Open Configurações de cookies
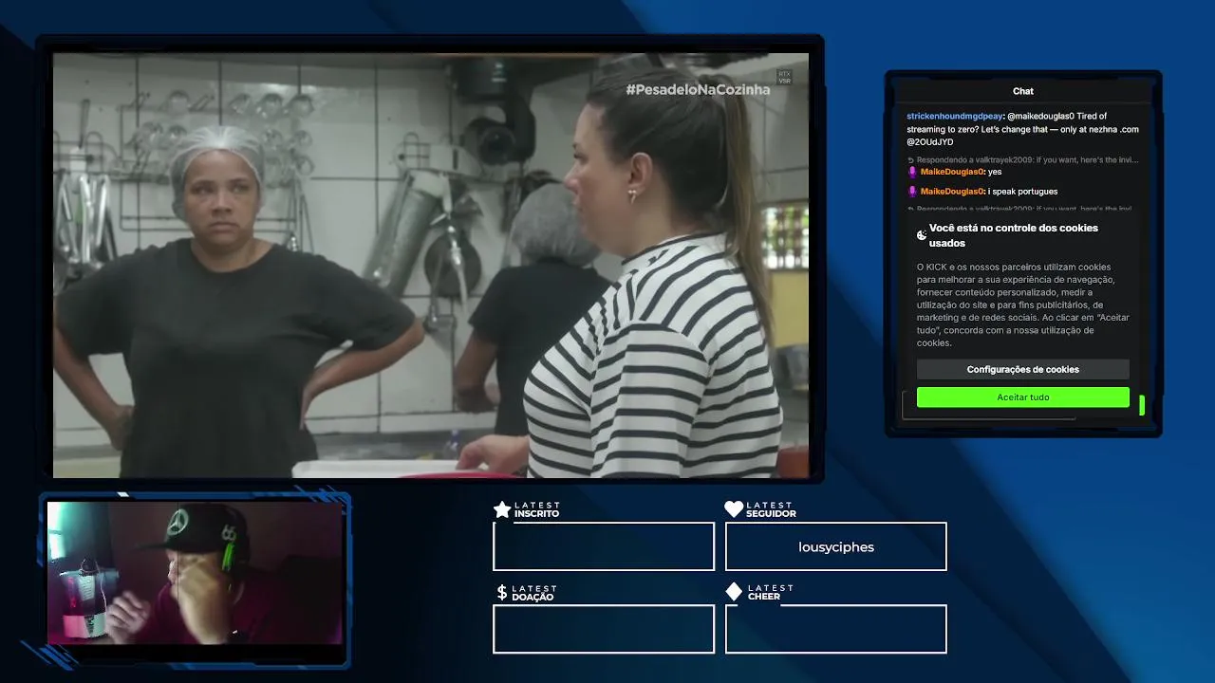Viewport: 1215px width, 683px height. [x=1022, y=370]
